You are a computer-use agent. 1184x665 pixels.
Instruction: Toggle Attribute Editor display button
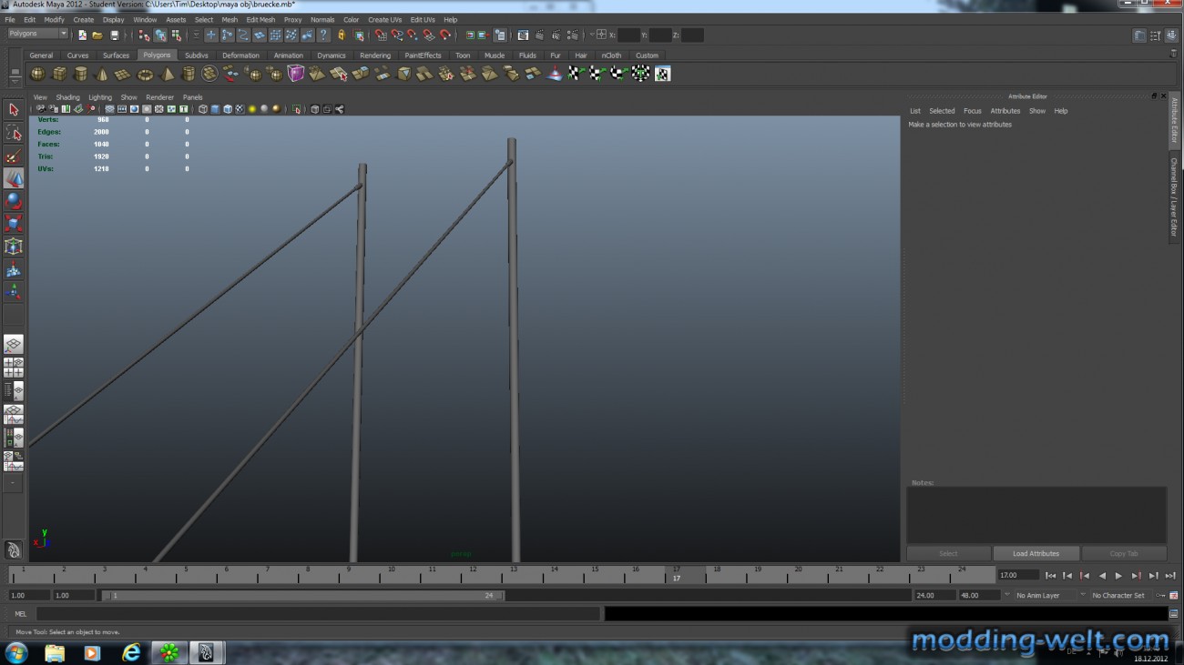pos(1139,35)
